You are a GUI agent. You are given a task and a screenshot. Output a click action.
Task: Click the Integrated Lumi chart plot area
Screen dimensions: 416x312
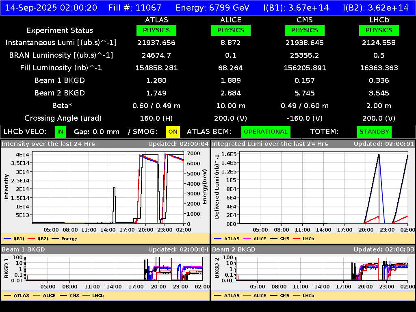click(x=324, y=188)
